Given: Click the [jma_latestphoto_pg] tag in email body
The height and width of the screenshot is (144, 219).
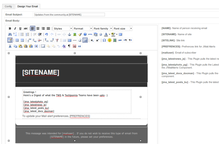Looking at the screenshot, I should [x=35, y=102].
